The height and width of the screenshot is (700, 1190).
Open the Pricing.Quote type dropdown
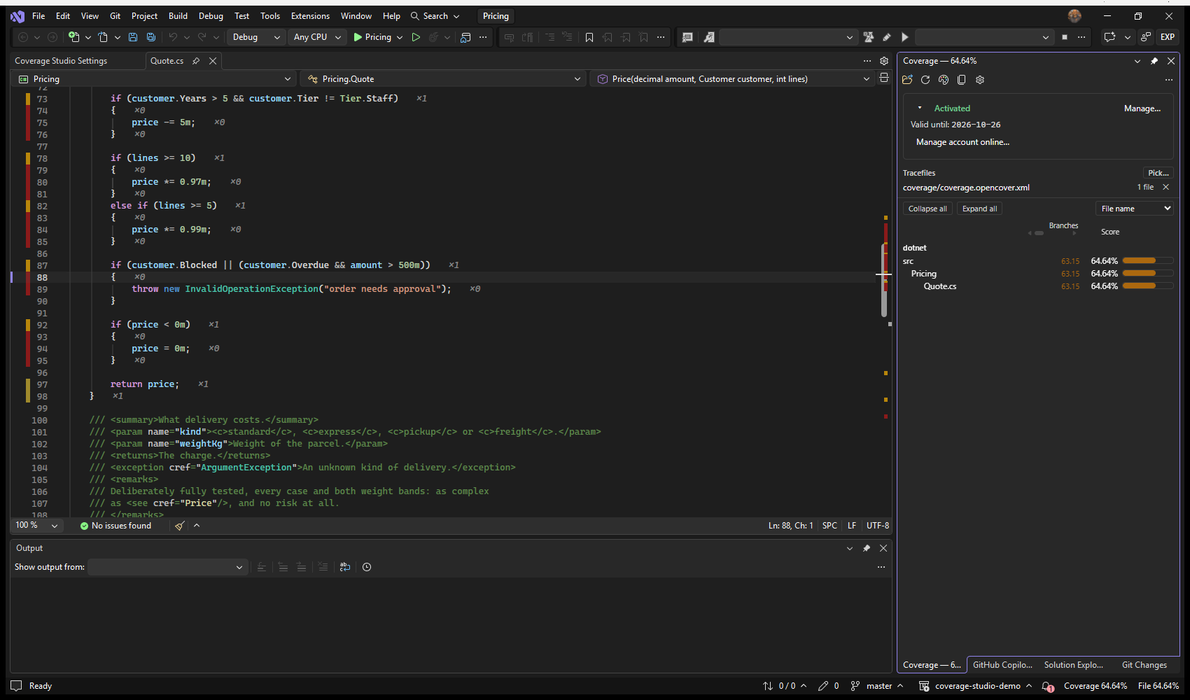(444, 79)
